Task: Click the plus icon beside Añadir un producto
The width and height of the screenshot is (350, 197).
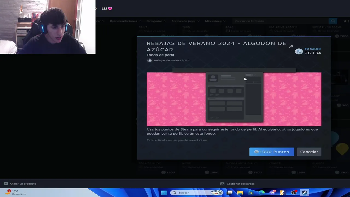Action: click(6, 184)
